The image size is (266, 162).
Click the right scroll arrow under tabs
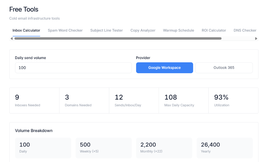[x=256, y=39]
